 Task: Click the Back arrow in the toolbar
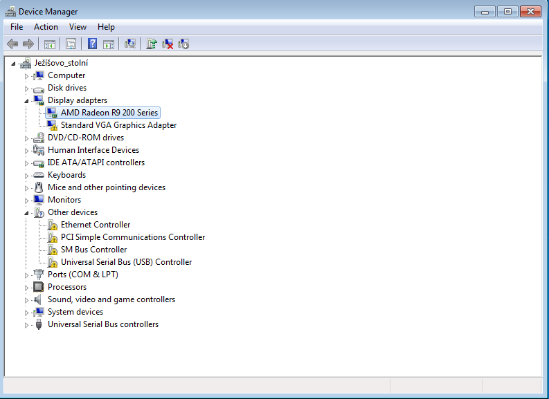coord(12,44)
